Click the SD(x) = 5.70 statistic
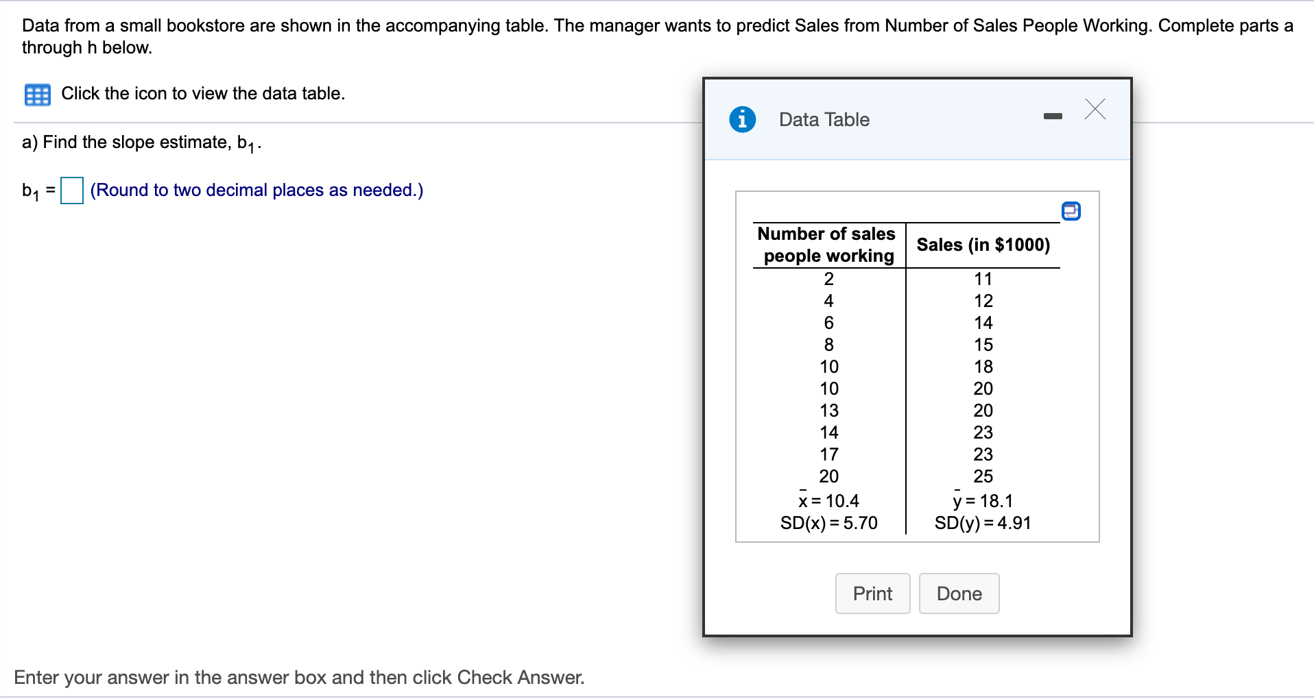The height and width of the screenshot is (699, 1314). point(828,523)
